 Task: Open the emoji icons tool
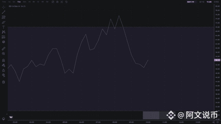(3, 42)
